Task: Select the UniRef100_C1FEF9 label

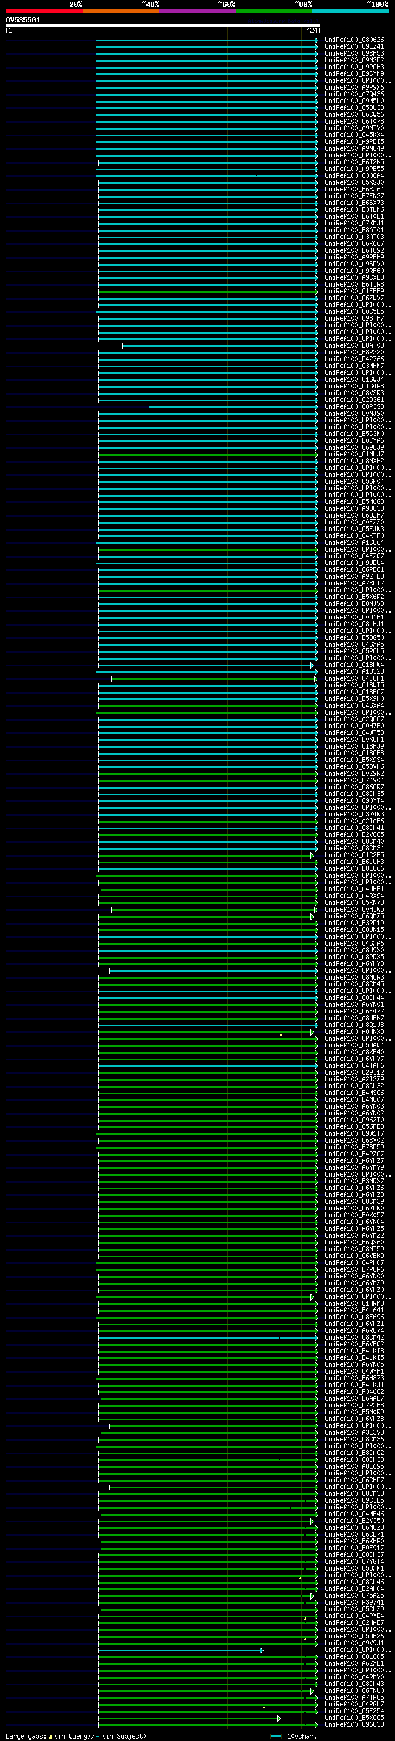Action: tap(354, 292)
